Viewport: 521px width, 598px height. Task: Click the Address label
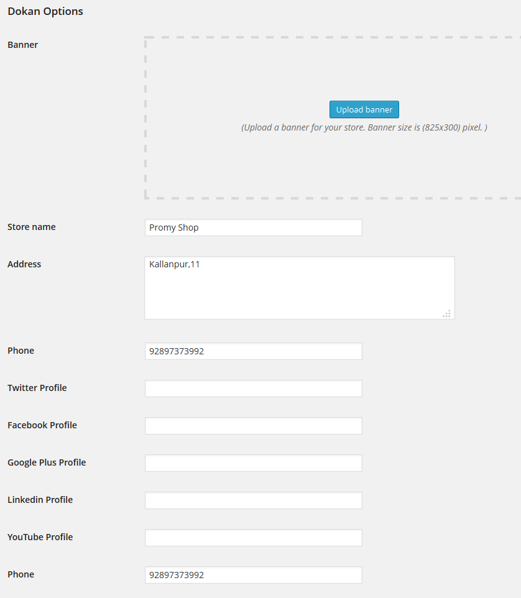click(x=24, y=264)
